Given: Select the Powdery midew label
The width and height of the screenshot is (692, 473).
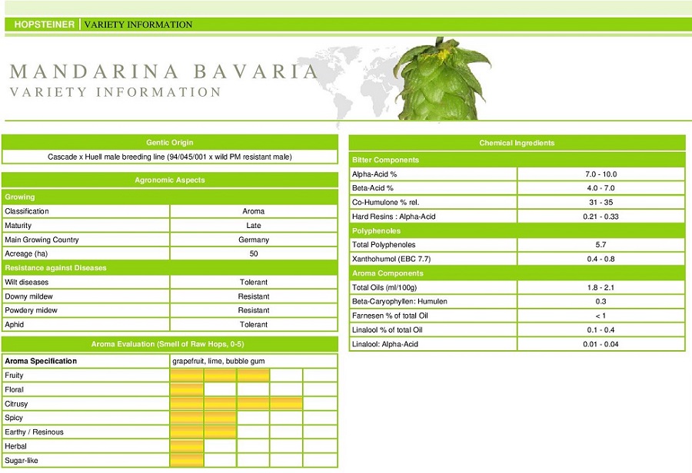Looking at the screenshot, I should click(x=31, y=310).
